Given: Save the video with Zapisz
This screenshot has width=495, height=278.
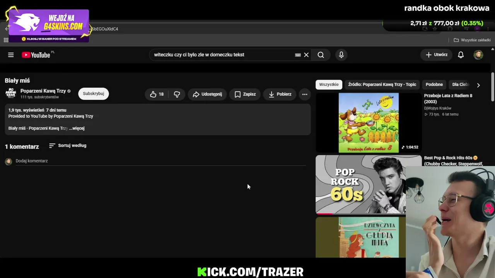Looking at the screenshot, I should point(245,94).
